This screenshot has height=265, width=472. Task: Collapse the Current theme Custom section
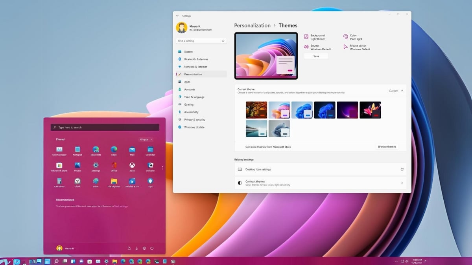402,91
